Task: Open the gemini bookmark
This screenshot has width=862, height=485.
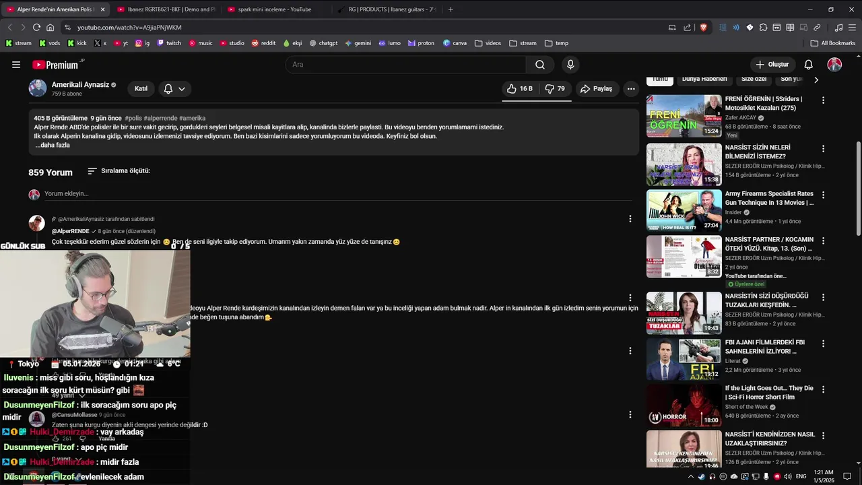Action: (x=358, y=43)
